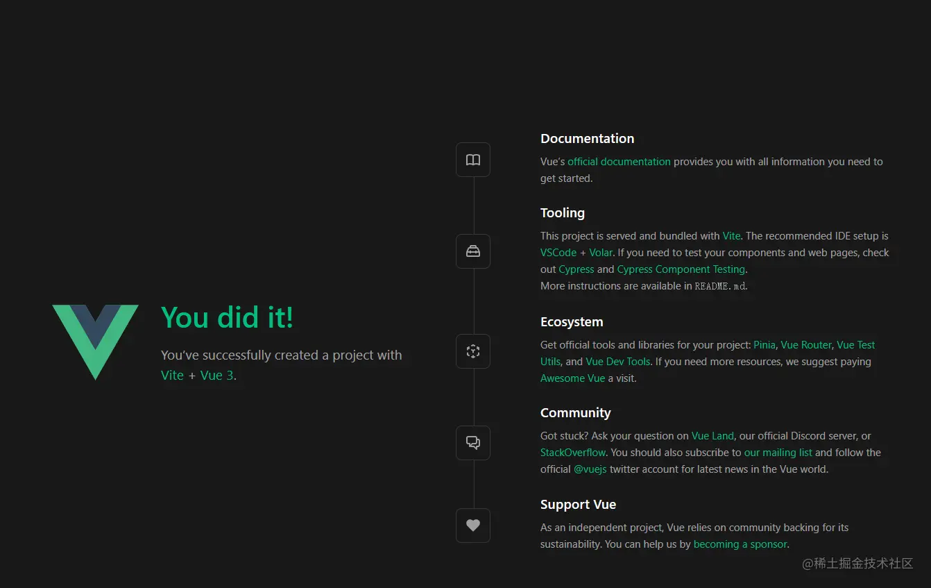Click the Documentation book icon

pos(473,160)
